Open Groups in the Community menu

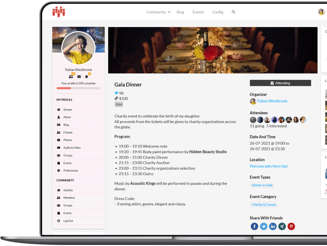pyautogui.click(x=79, y=205)
